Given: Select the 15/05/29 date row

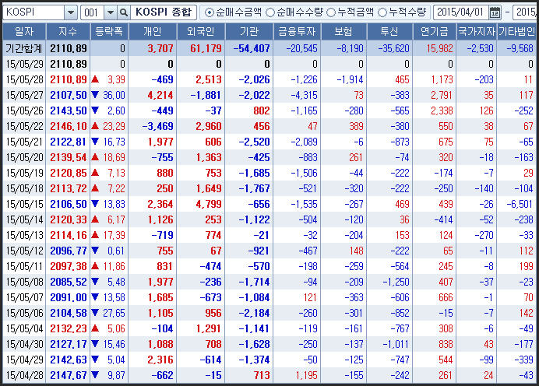Looking at the screenshot, I should 269,64.
